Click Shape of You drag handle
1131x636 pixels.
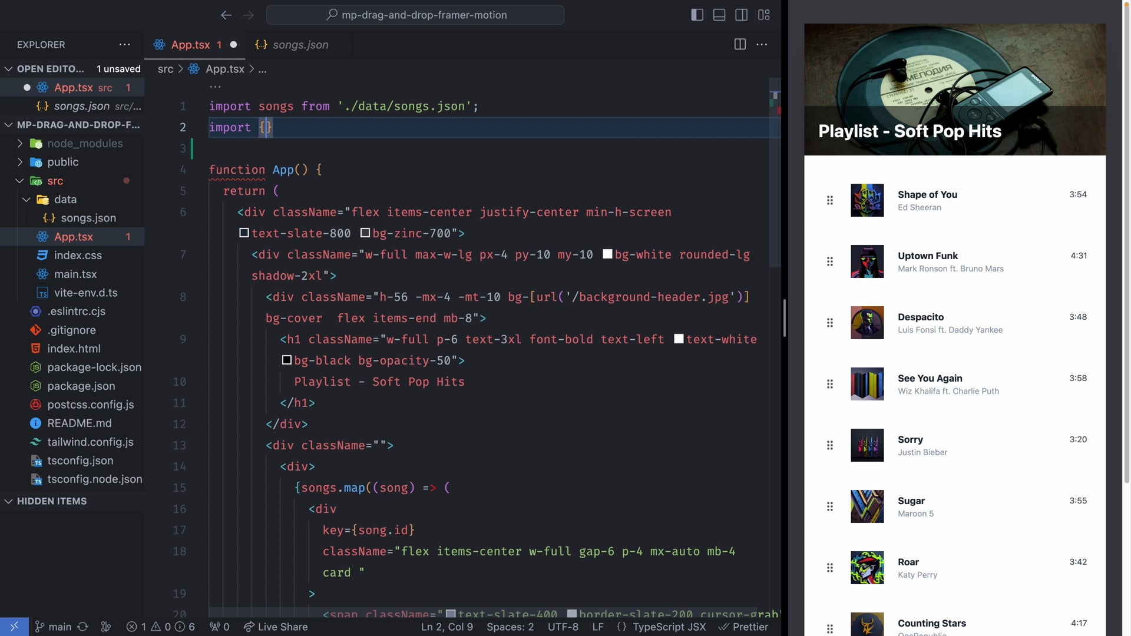(830, 200)
